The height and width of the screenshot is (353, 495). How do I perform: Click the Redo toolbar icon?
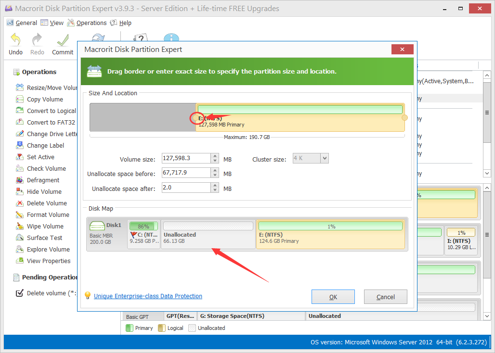click(37, 40)
